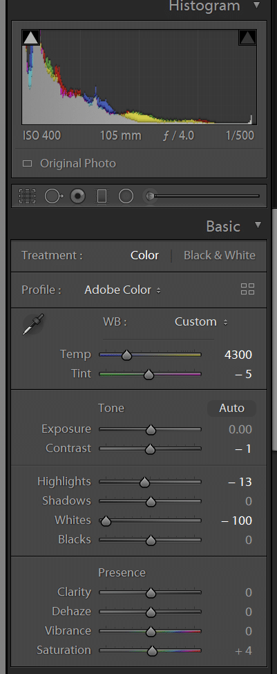Click the Auto tone button
The width and height of the screenshot is (277, 674).
(231, 409)
